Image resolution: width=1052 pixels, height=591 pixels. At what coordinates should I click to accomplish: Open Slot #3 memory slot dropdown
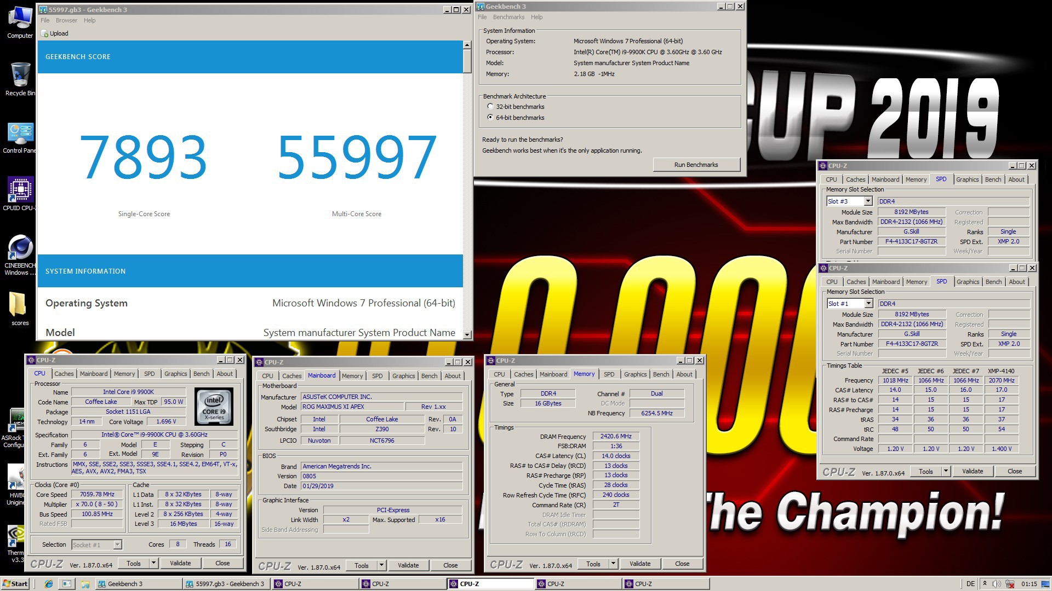(868, 201)
